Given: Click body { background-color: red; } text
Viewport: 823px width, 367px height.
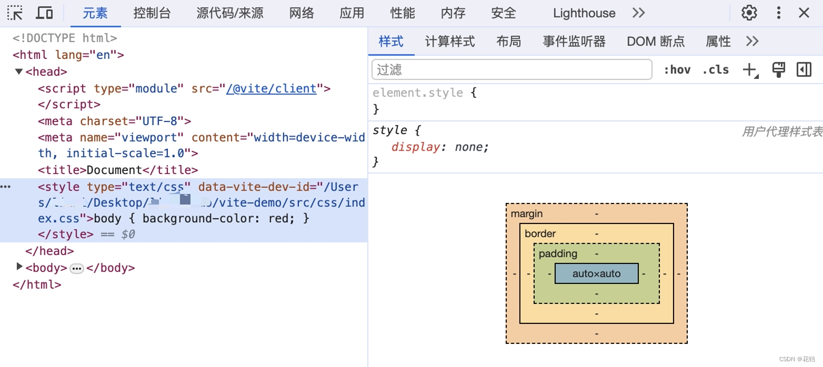Looking at the screenshot, I should (202, 218).
